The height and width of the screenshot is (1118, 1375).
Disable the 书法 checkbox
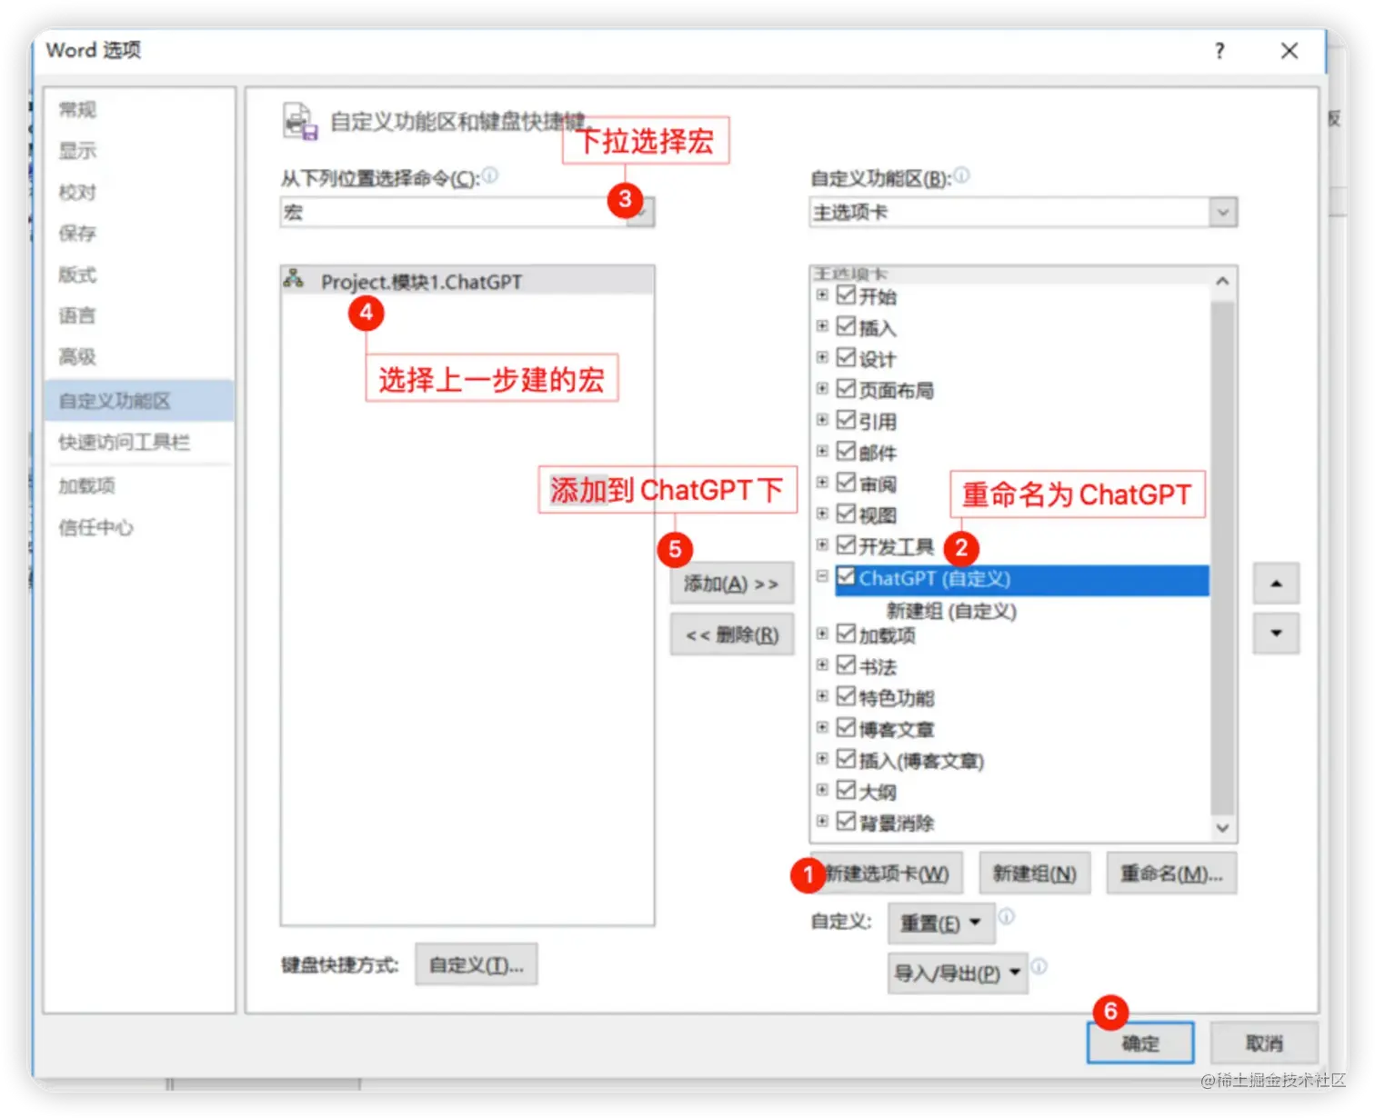point(846,664)
